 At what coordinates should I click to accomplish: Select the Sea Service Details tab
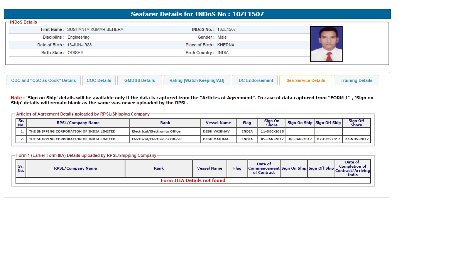(x=306, y=80)
